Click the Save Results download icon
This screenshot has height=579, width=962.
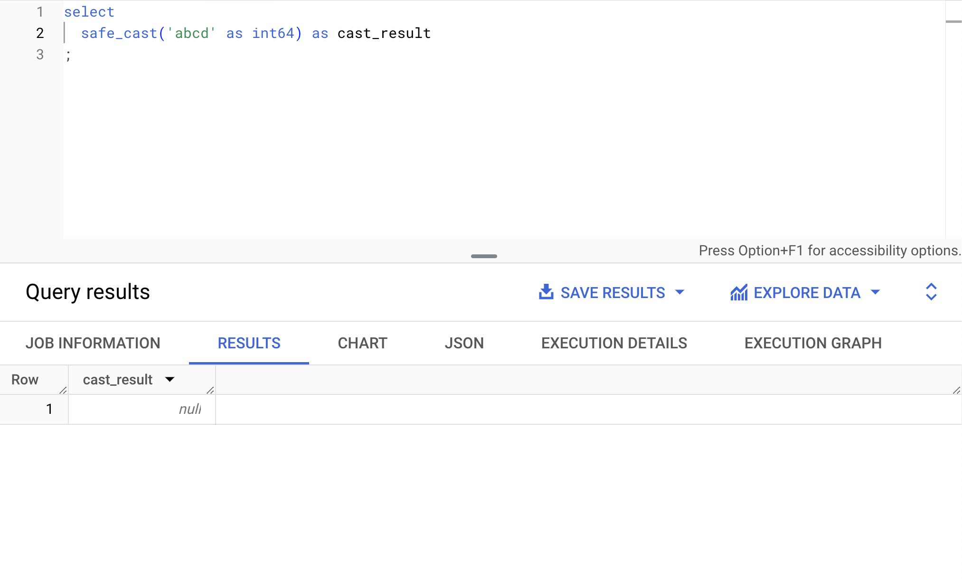pyautogui.click(x=546, y=292)
